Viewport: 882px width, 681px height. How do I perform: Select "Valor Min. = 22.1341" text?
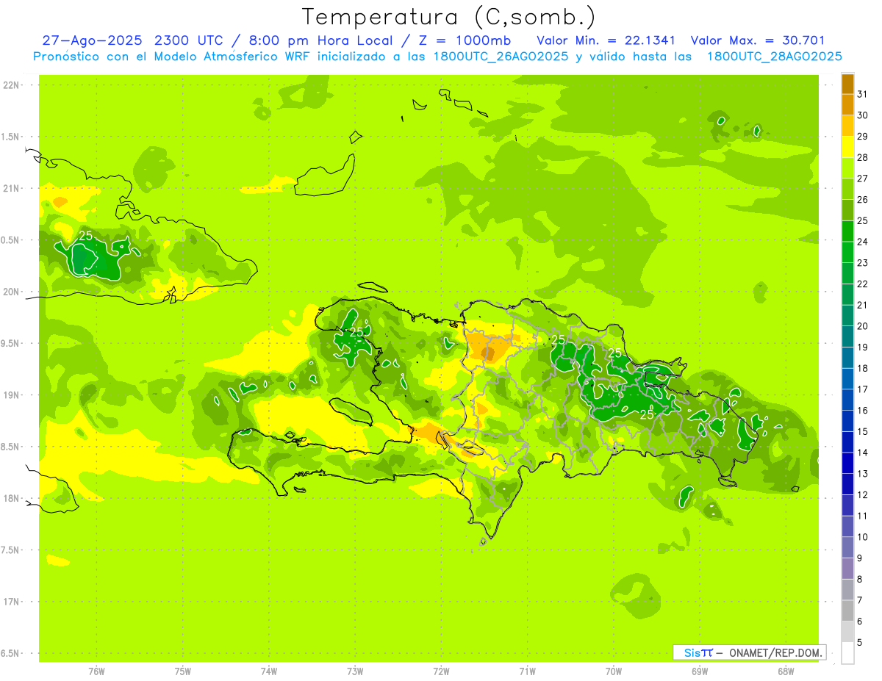point(606,40)
